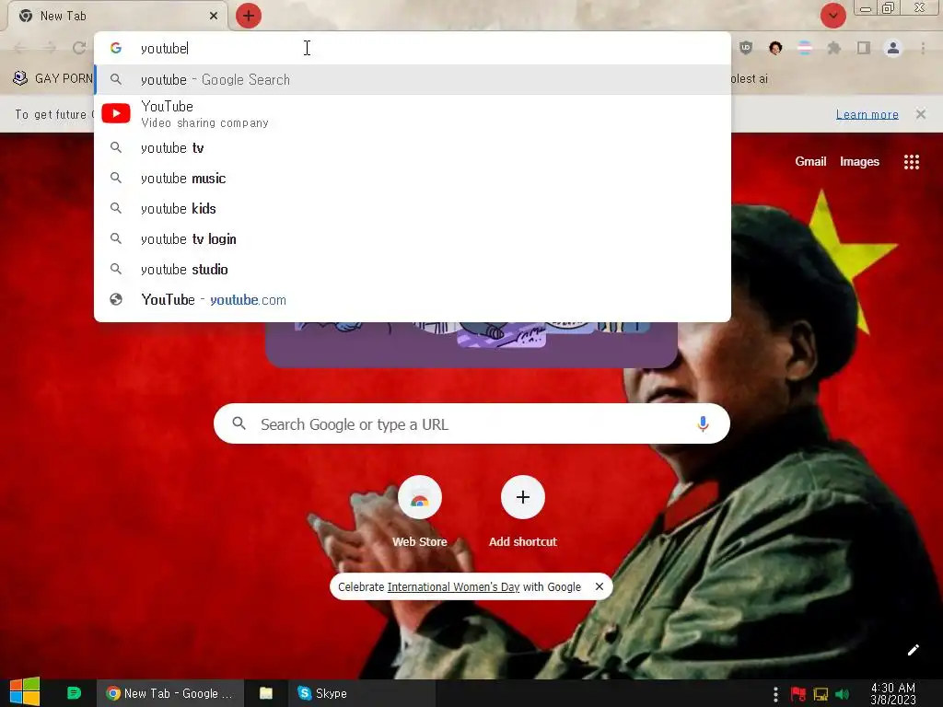This screenshot has height=707, width=943.
Task: Open the youtube.com URL suggestion
Action: point(413,299)
